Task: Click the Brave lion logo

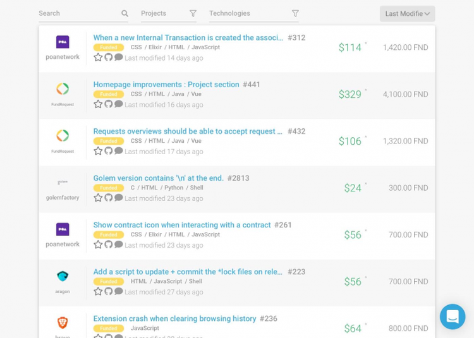Action: (x=63, y=323)
